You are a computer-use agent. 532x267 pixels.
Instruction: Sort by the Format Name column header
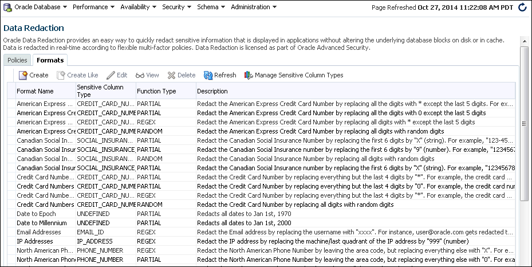pos(46,91)
